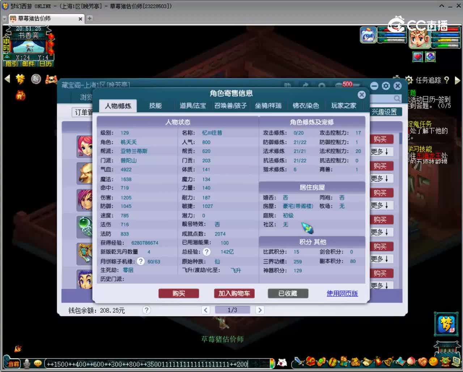Toggle the minimap collapse triangle
This screenshot has width=463, height=372.
[7, 57]
